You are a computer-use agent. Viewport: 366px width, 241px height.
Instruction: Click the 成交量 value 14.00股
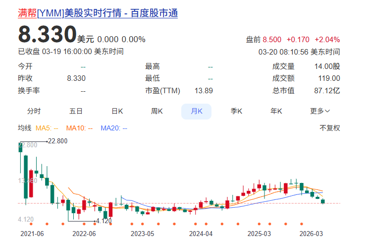(x=327, y=66)
